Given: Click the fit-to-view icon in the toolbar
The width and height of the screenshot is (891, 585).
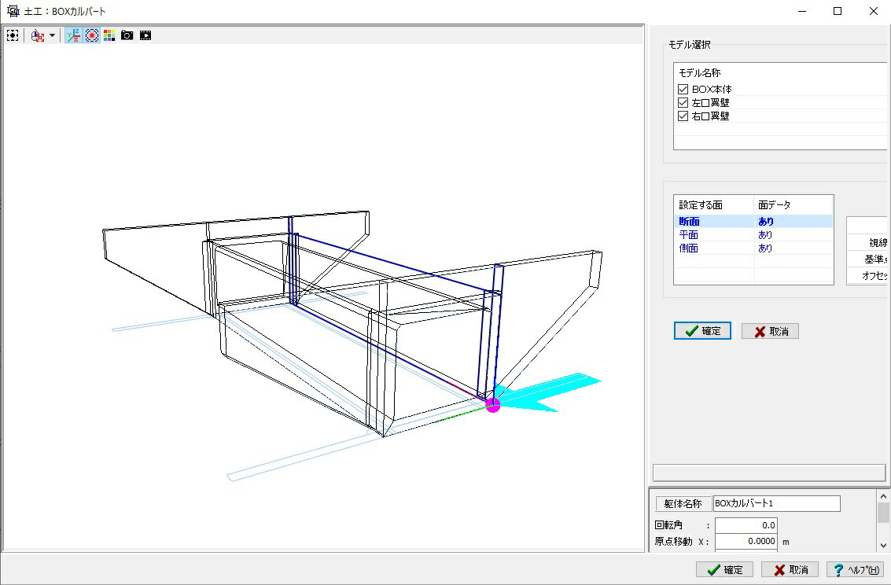Looking at the screenshot, I should 13,35.
